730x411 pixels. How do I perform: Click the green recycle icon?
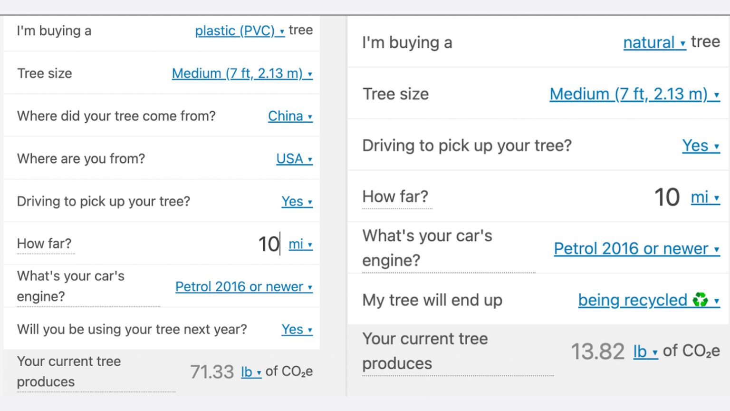(700, 300)
